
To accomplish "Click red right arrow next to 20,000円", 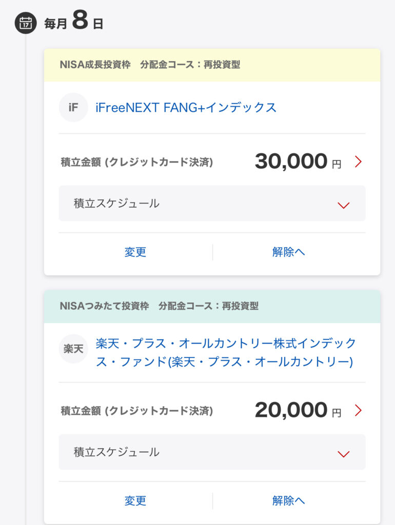I will click(x=358, y=410).
